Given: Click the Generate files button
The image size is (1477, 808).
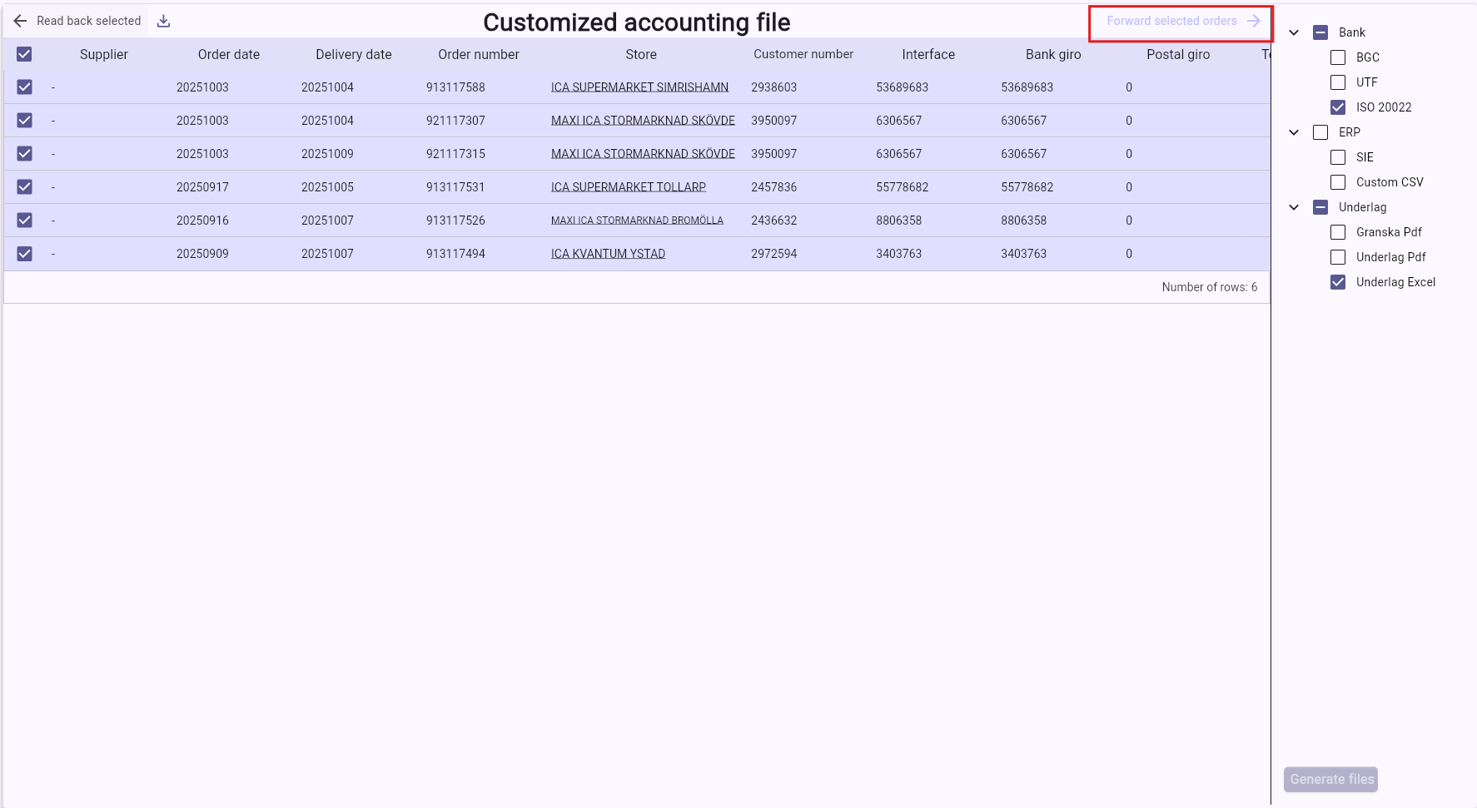Looking at the screenshot, I should click(x=1330, y=780).
